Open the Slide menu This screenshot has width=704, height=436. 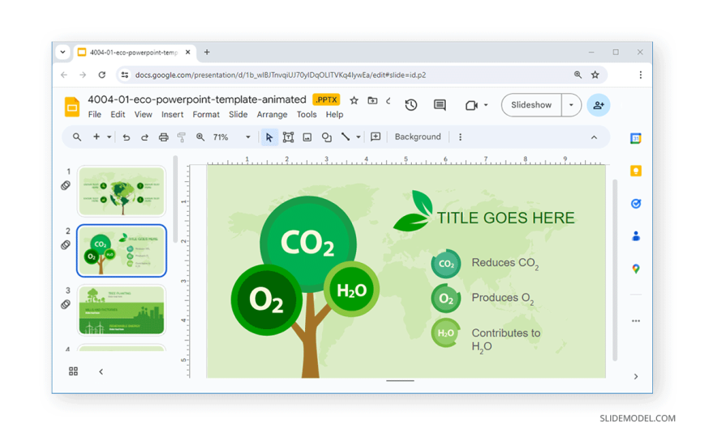tap(238, 115)
